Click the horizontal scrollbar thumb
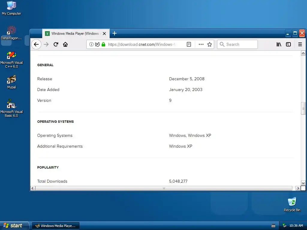 click(x=164, y=188)
